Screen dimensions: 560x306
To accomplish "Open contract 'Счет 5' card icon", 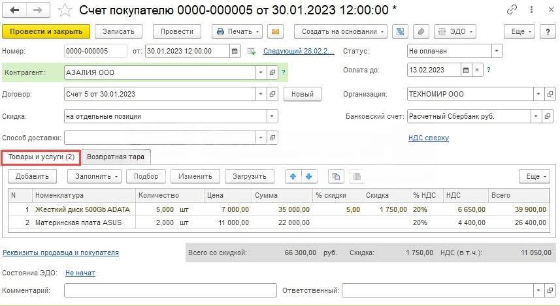I will (x=272, y=94).
